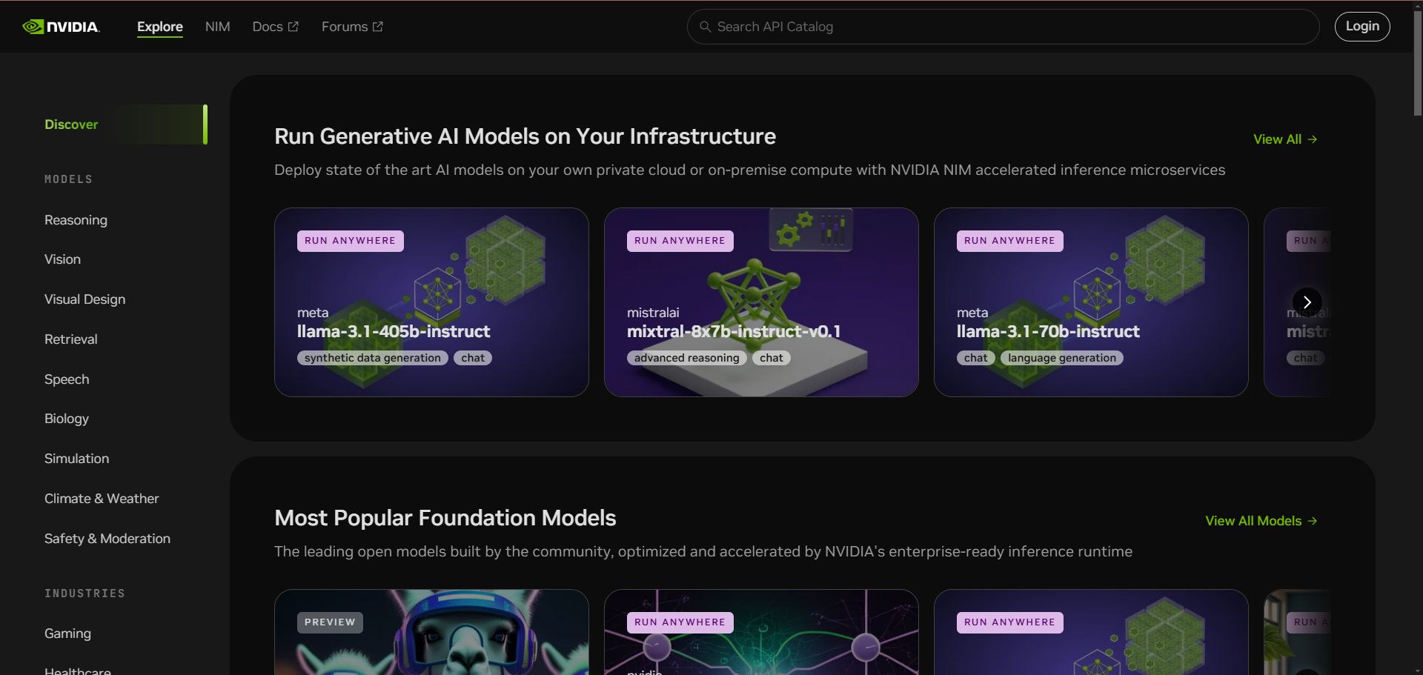Viewport: 1423px width, 675px height.
Task: Click chat tag on mixtral card
Action: (772, 358)
